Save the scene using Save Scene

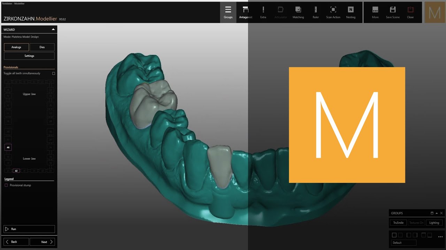click(x=393, y=12)
